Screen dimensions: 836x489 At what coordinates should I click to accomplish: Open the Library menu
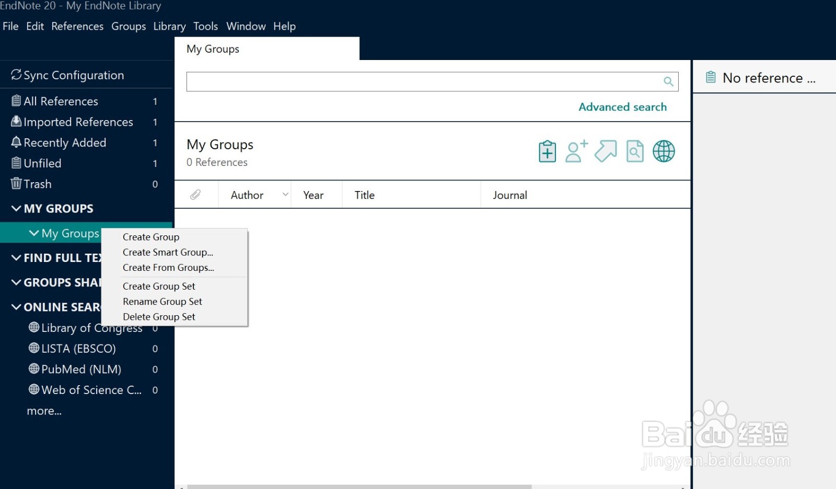(x=169, y=26)
